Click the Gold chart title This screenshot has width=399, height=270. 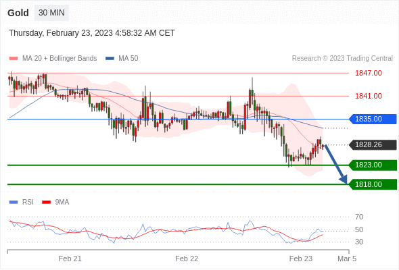pyautogui.click(x=18, y=13)
